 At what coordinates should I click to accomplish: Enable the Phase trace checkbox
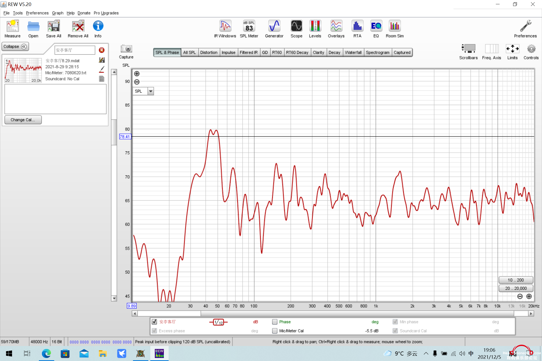[x=275, y=322]
